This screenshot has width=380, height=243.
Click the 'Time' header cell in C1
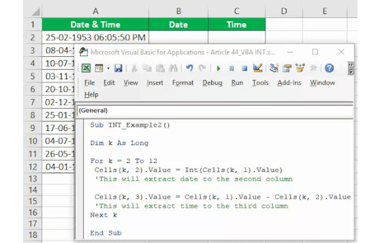pos(237,24)
